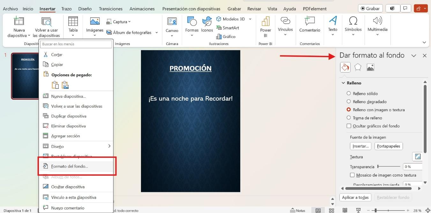Screen dimensions: 431x213
Task: Open the Textura picker in the background pane
Action: point(418,157)
